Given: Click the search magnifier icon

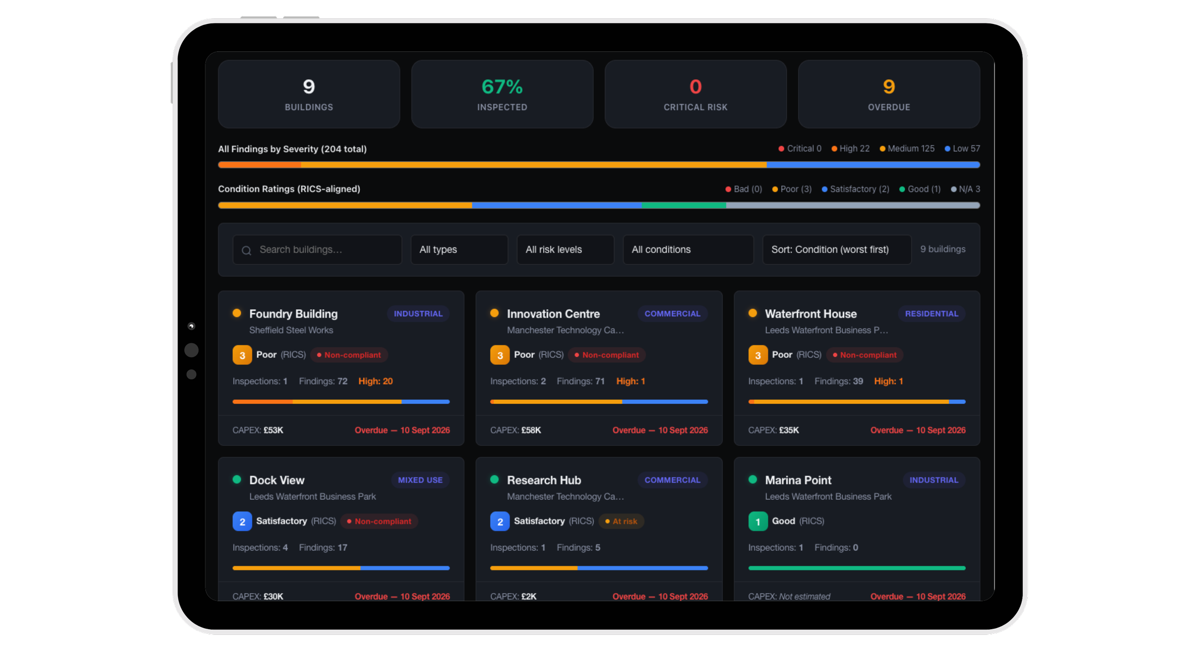Looking at the screenshot, I should (246, 250).
